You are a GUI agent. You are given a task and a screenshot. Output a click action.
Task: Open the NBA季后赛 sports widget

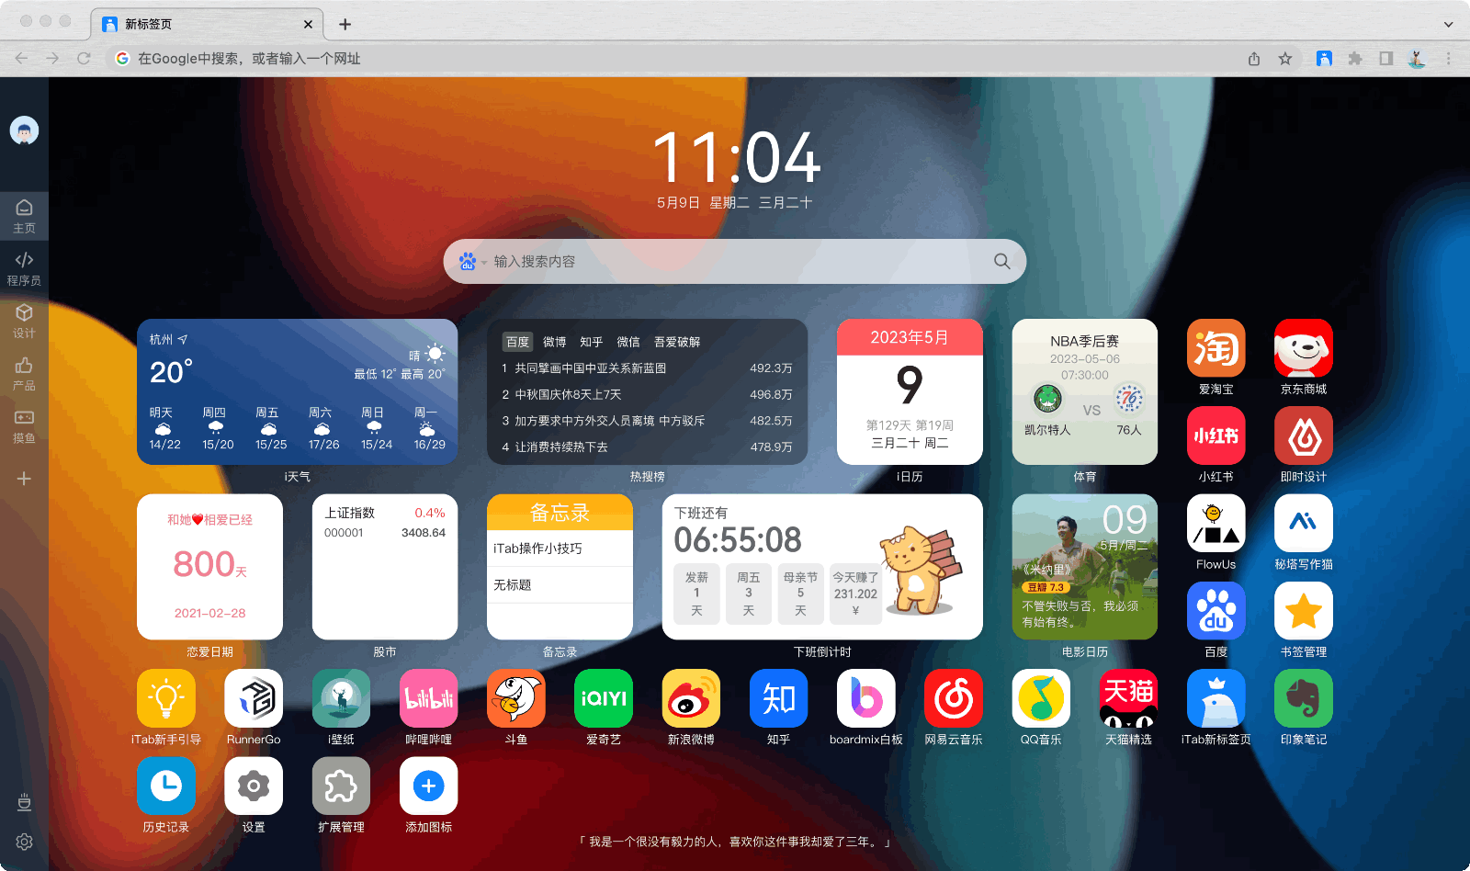tap(1084, 391)
